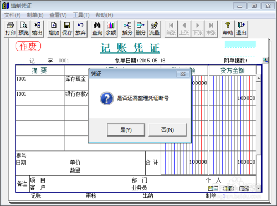Select the 库存现金 account cell

pos(76,83)
